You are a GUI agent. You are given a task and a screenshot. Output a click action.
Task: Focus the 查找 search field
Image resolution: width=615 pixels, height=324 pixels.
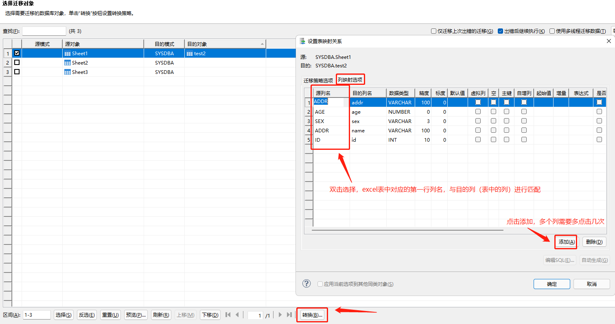(x=44, y=31)
